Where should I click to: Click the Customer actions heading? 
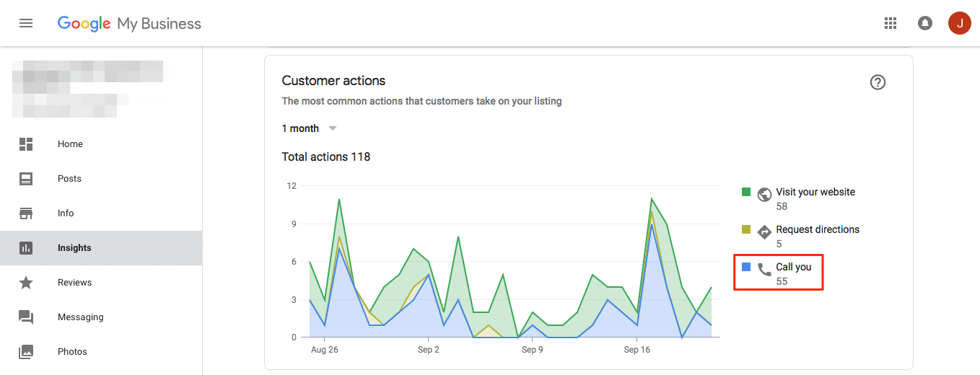click(x=333, y=81)
